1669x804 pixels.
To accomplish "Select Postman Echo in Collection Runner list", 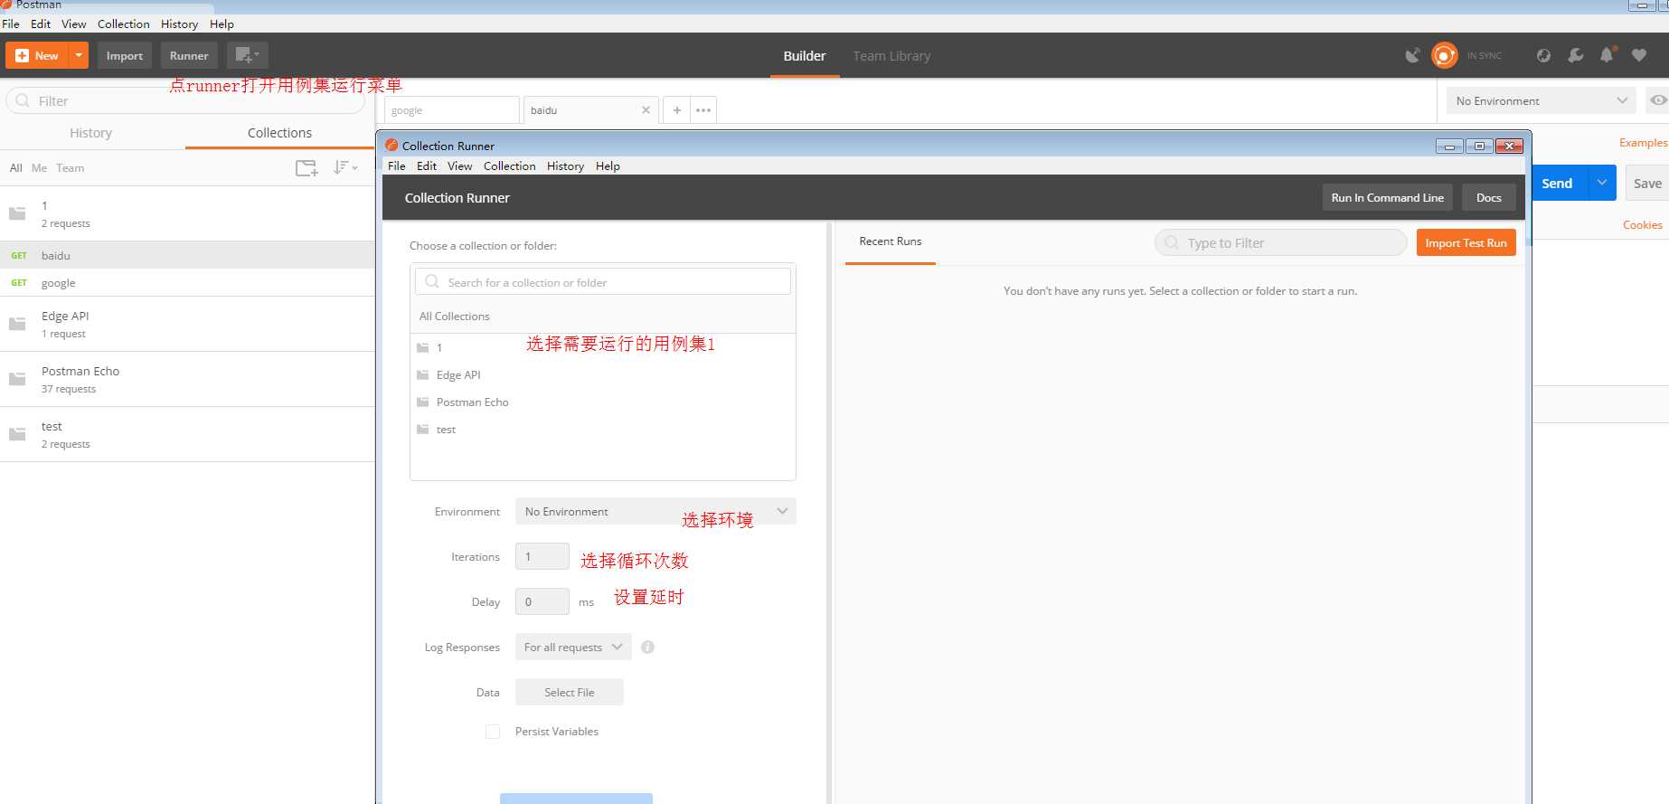I will pyautogui.click(x=603, y=402).
